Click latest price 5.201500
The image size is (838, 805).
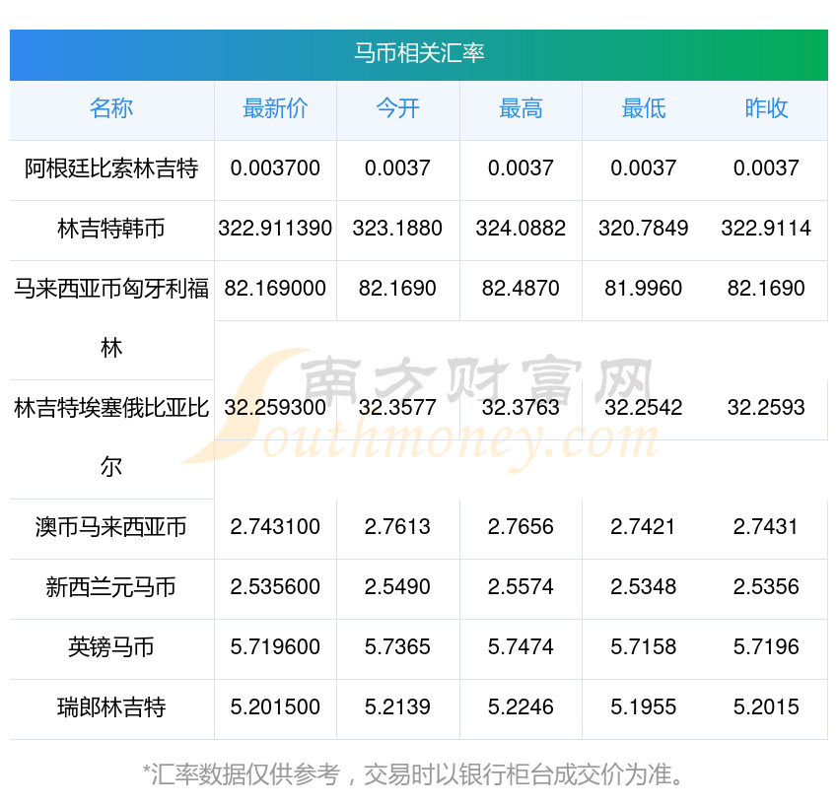[x=275, y=707]
